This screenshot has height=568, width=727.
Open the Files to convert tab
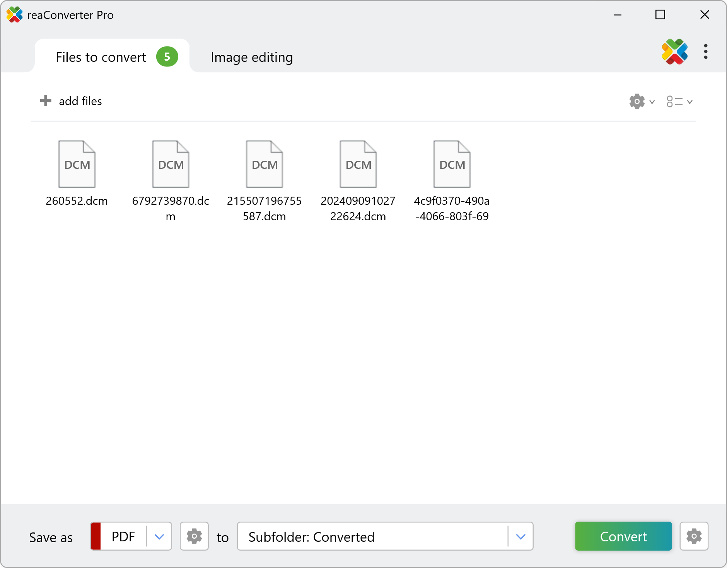101,57
